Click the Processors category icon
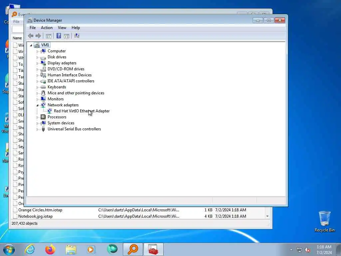 pyautogui.click(x=43, y=117)
